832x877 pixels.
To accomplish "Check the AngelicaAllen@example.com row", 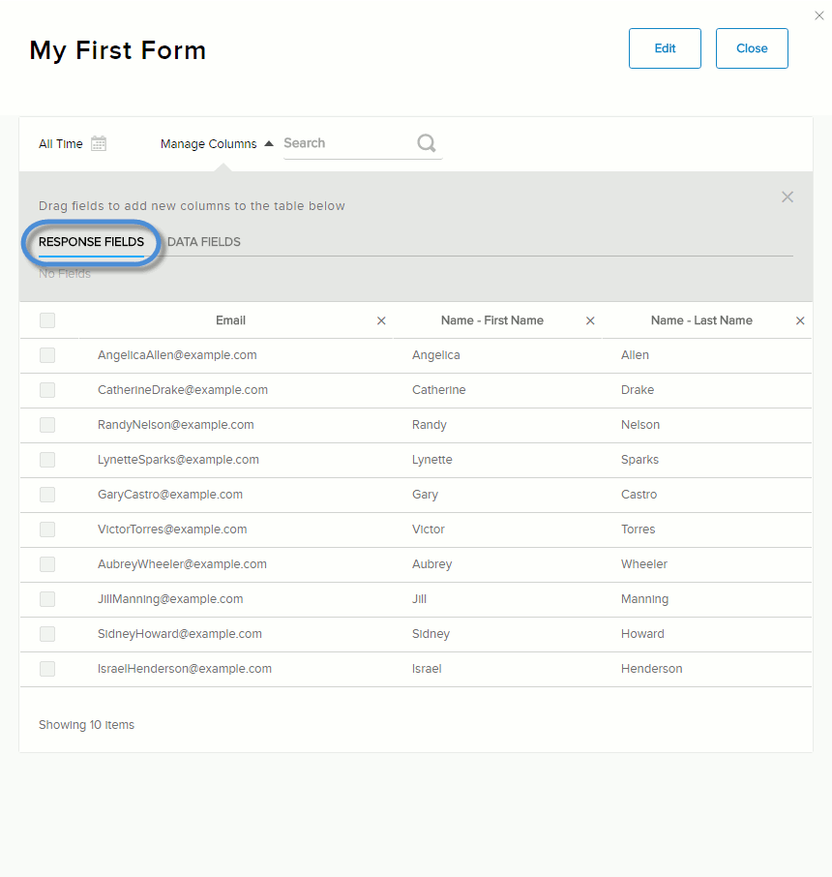I will 47,355.
